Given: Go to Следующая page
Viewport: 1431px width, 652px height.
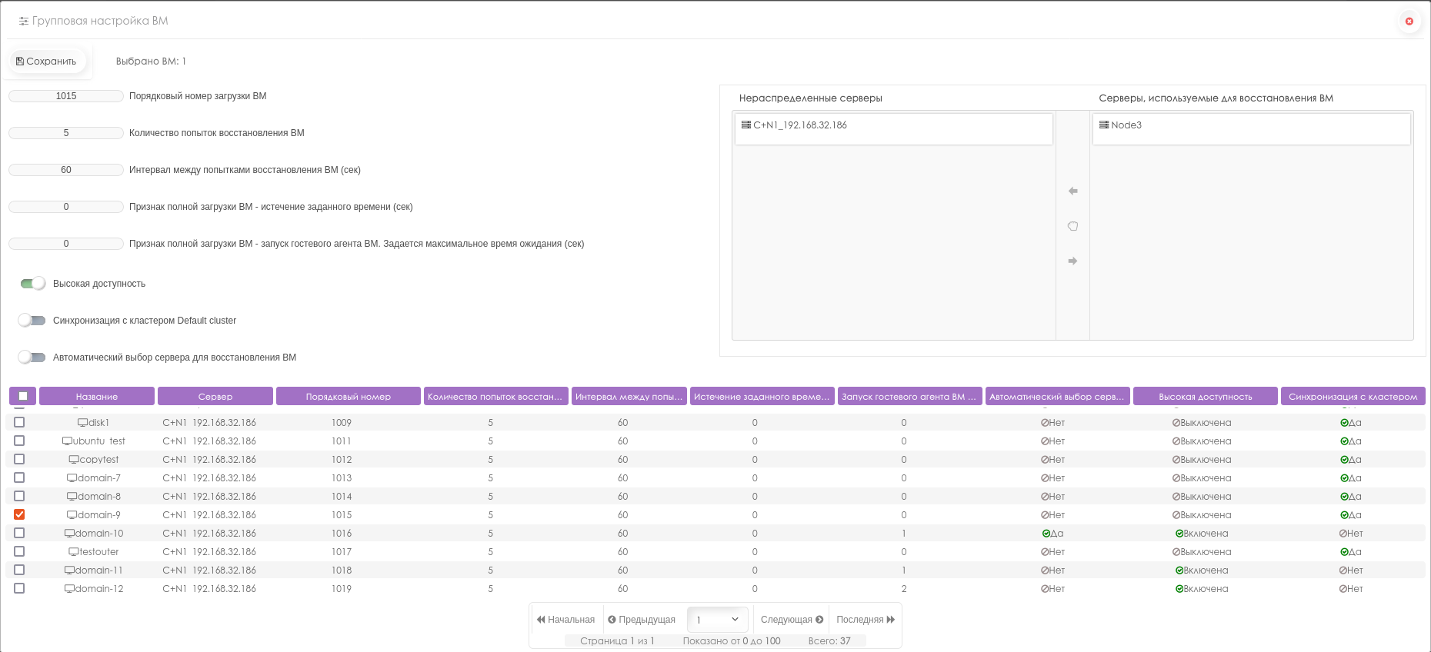Looking at the screenshot, I should click(x=792, y=620).
